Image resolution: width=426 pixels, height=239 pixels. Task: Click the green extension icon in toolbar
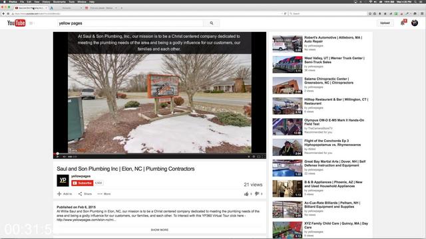pyautogui.click(x=396, y=13)
